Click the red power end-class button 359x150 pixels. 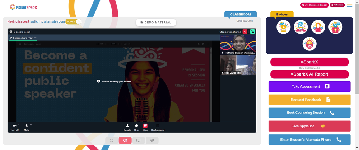[125, 140]
